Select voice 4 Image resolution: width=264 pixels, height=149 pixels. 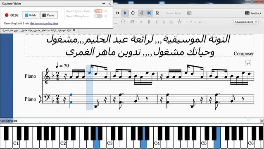200,22
